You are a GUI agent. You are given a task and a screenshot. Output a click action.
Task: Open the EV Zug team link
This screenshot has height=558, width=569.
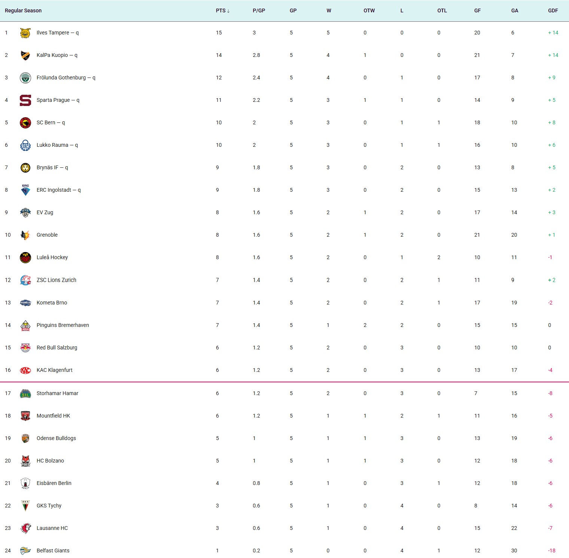pos(45,213)
